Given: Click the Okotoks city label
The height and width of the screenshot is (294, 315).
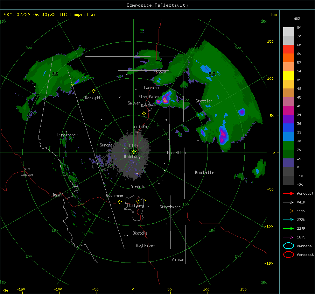Looking at the screenshot, I should click(140, 233).
